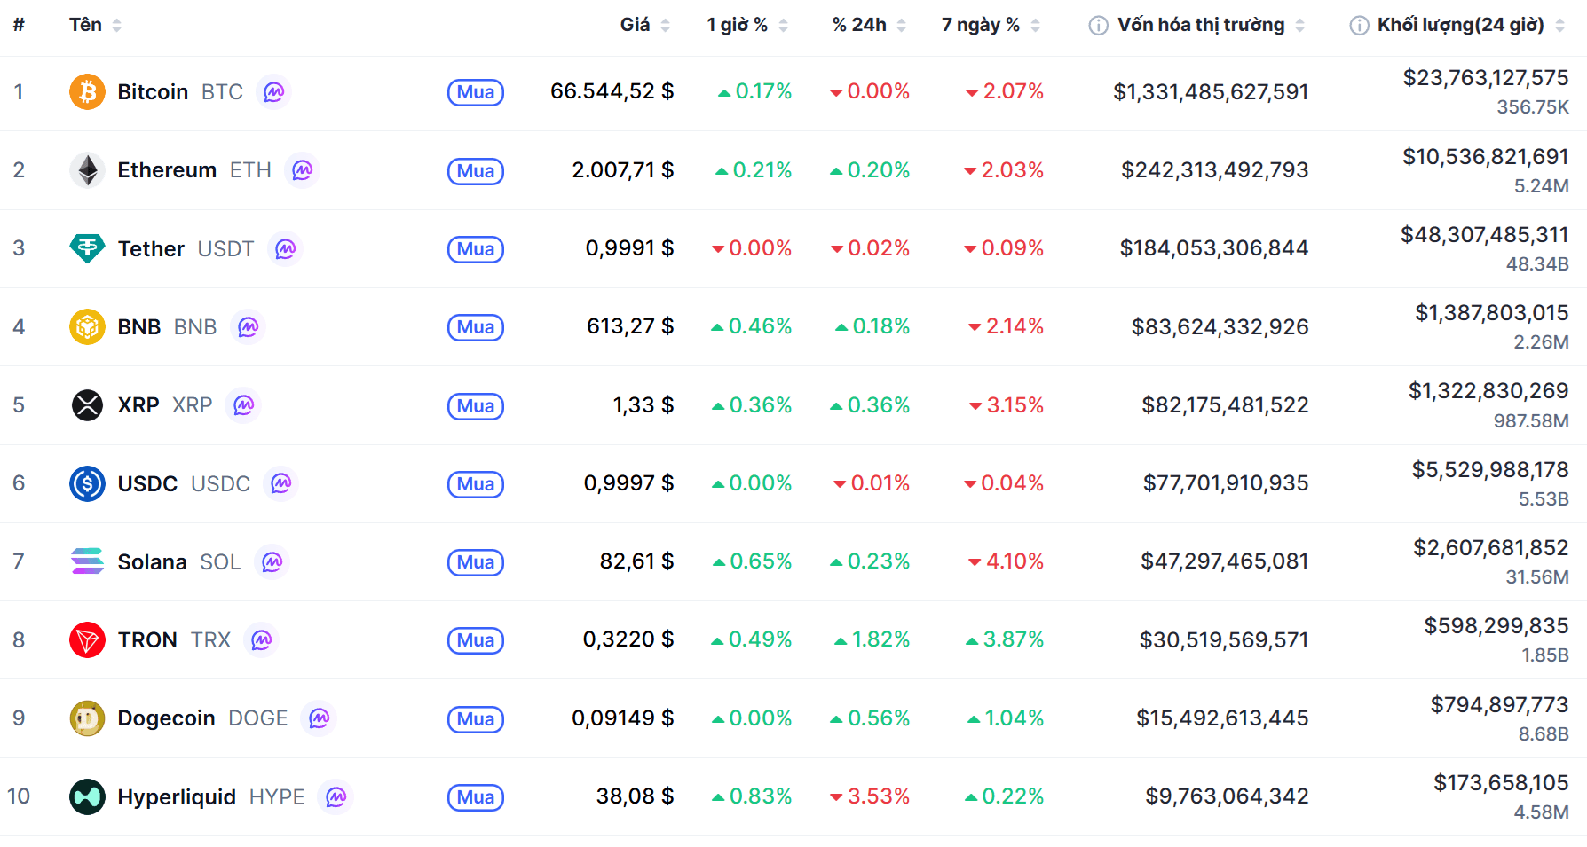Open the Hyperliquid name link
The width and height of the screenshot is (1587, 847).
[x=177, y=796]
